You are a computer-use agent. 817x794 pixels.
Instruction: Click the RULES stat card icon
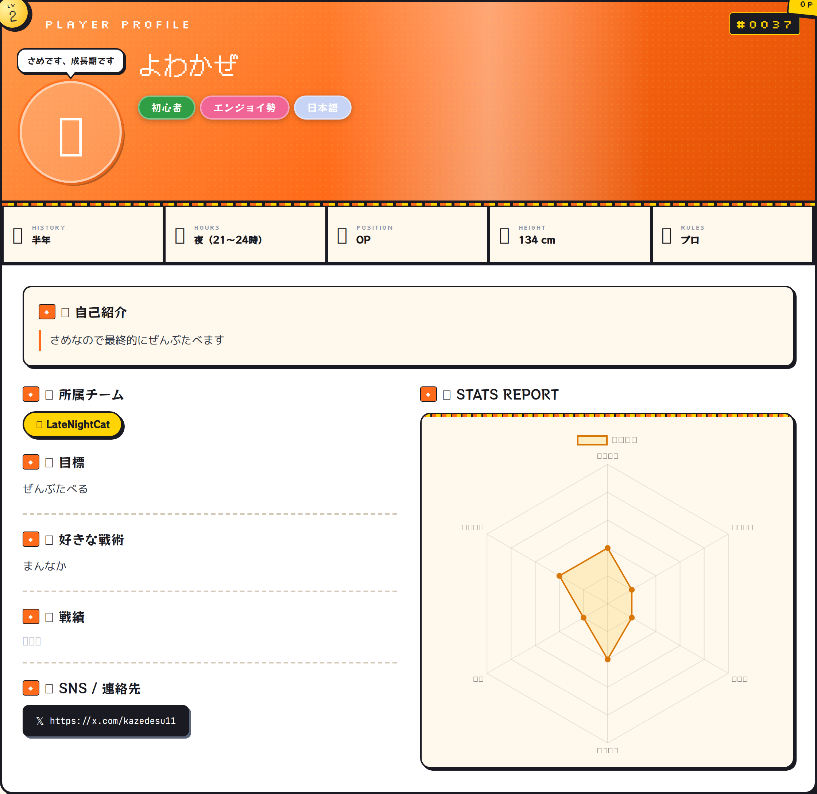[x=666, y=236]
